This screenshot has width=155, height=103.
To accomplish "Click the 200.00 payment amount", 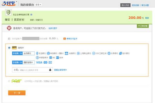I will [x=135, y=18].
